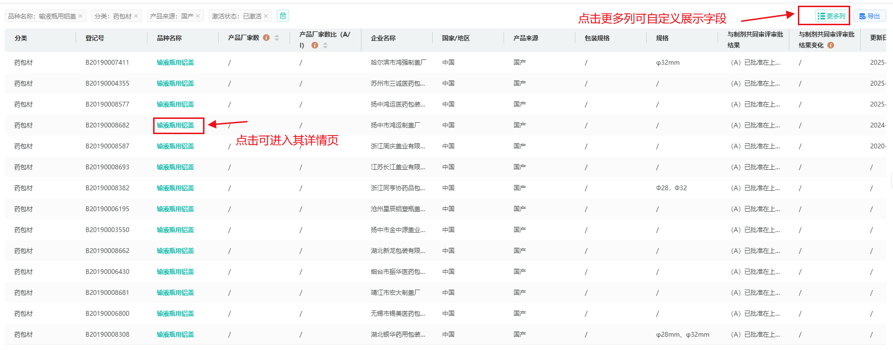This screenshot has height=350, width=893.
Task: Export the table with 导出 button
Action: [869, 16]
